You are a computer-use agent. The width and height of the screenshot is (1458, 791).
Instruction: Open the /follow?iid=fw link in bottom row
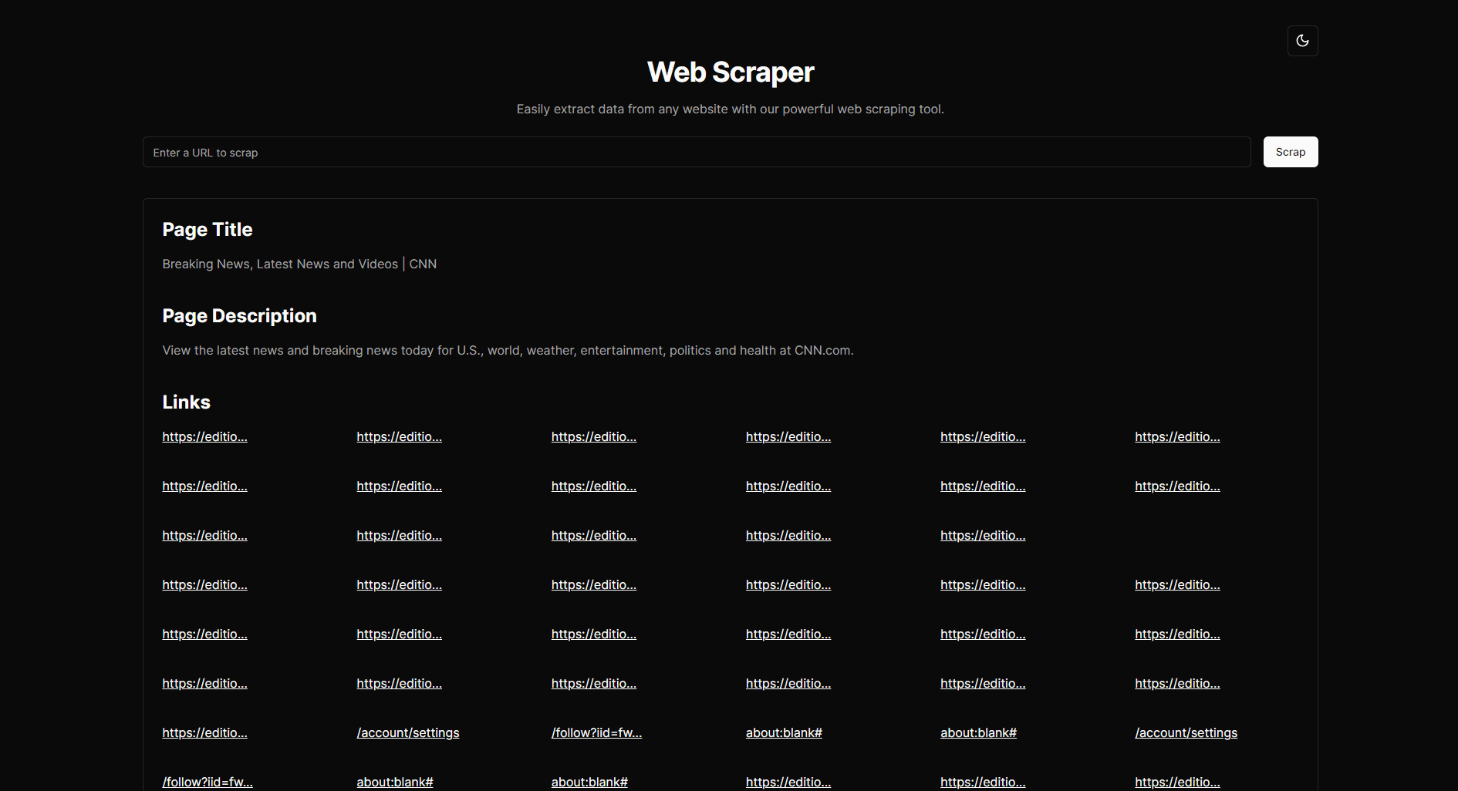207,782
